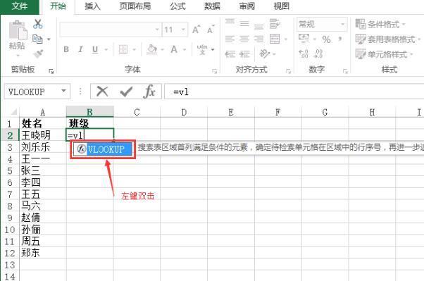Click in the formula bar input
Viewport: 424px width, 281px height.
click(x=294, y=92)
